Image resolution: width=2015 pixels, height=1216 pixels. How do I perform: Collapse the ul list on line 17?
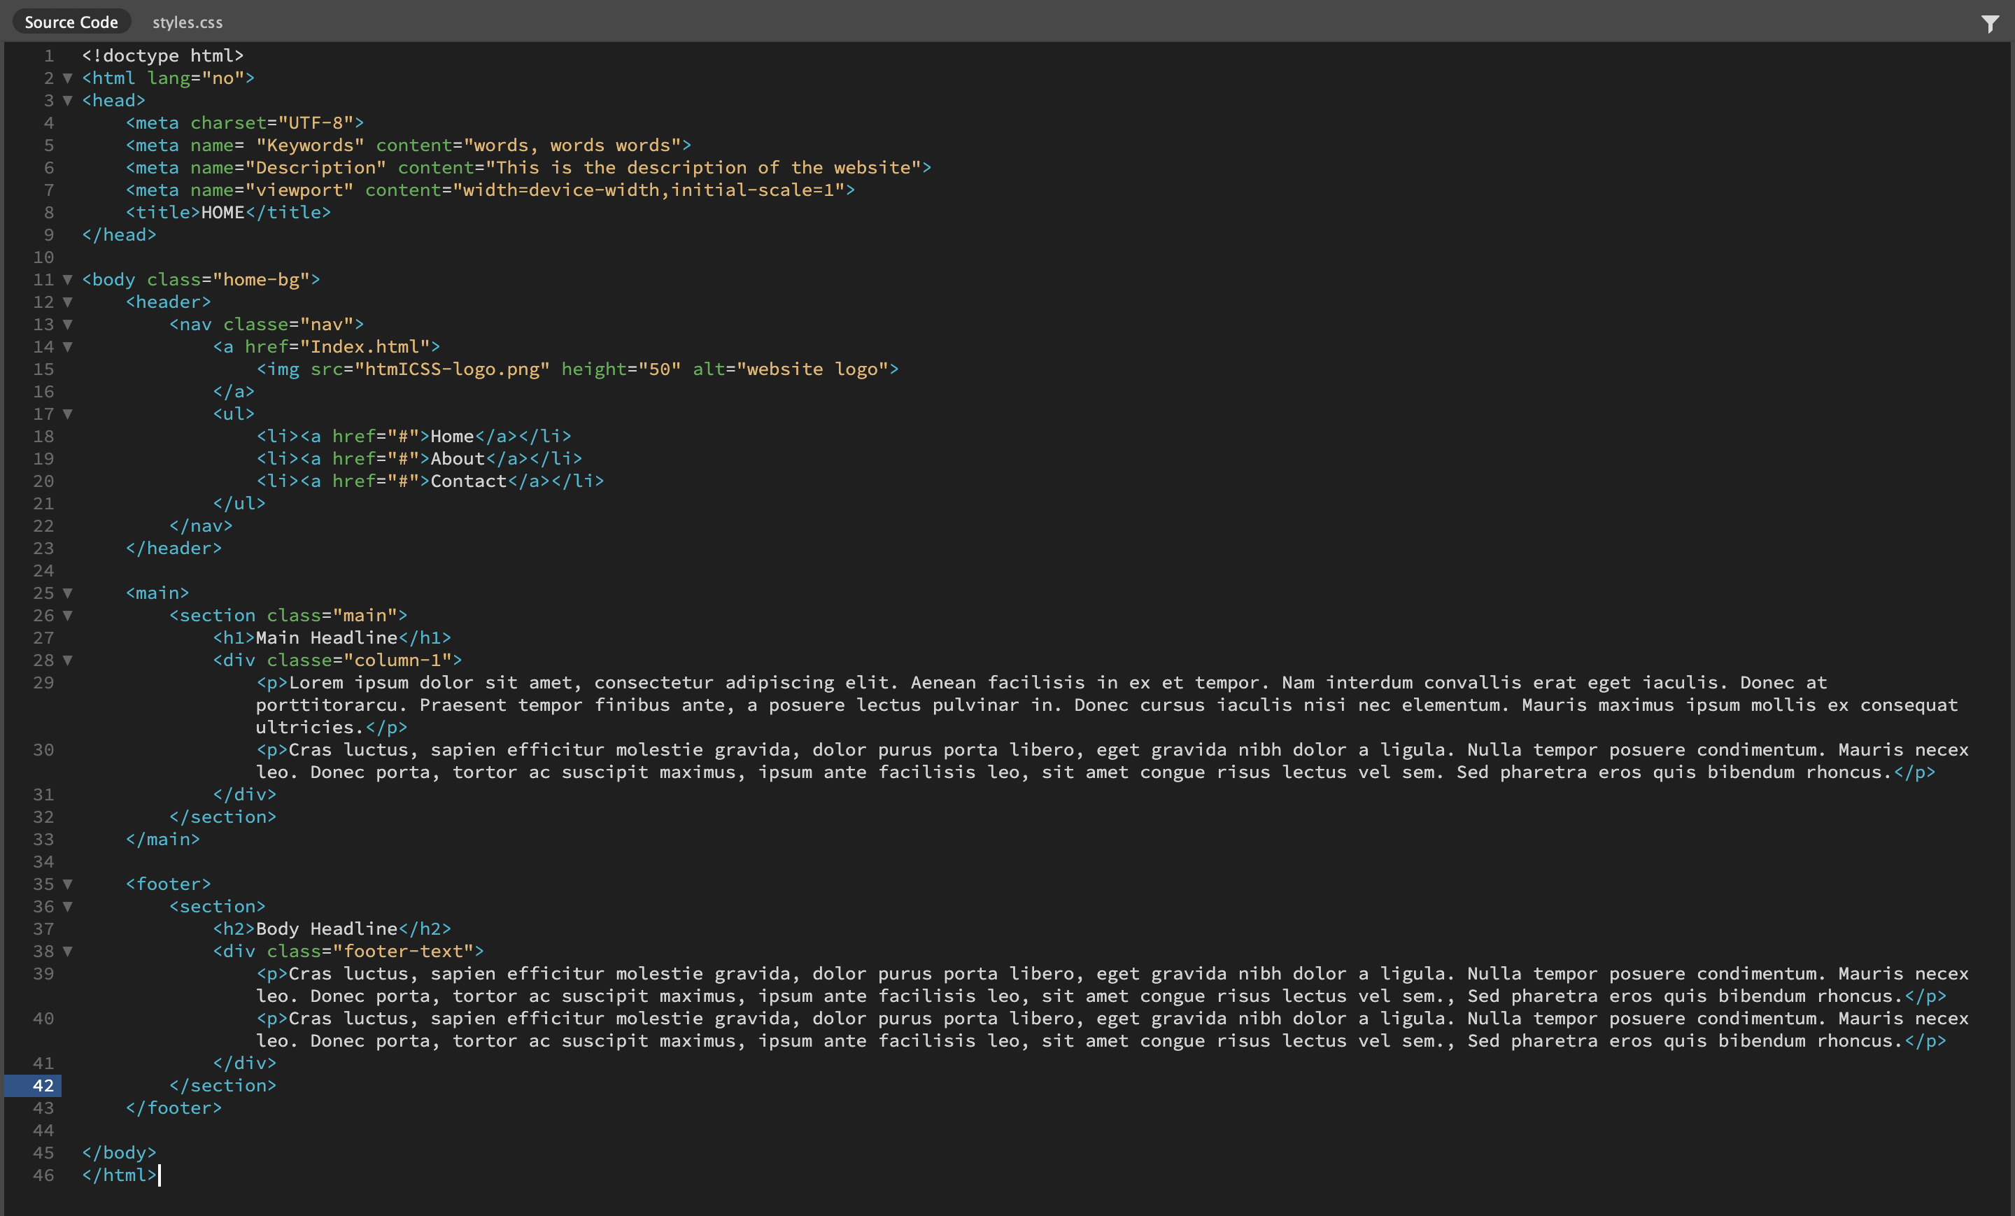[68, 415]
